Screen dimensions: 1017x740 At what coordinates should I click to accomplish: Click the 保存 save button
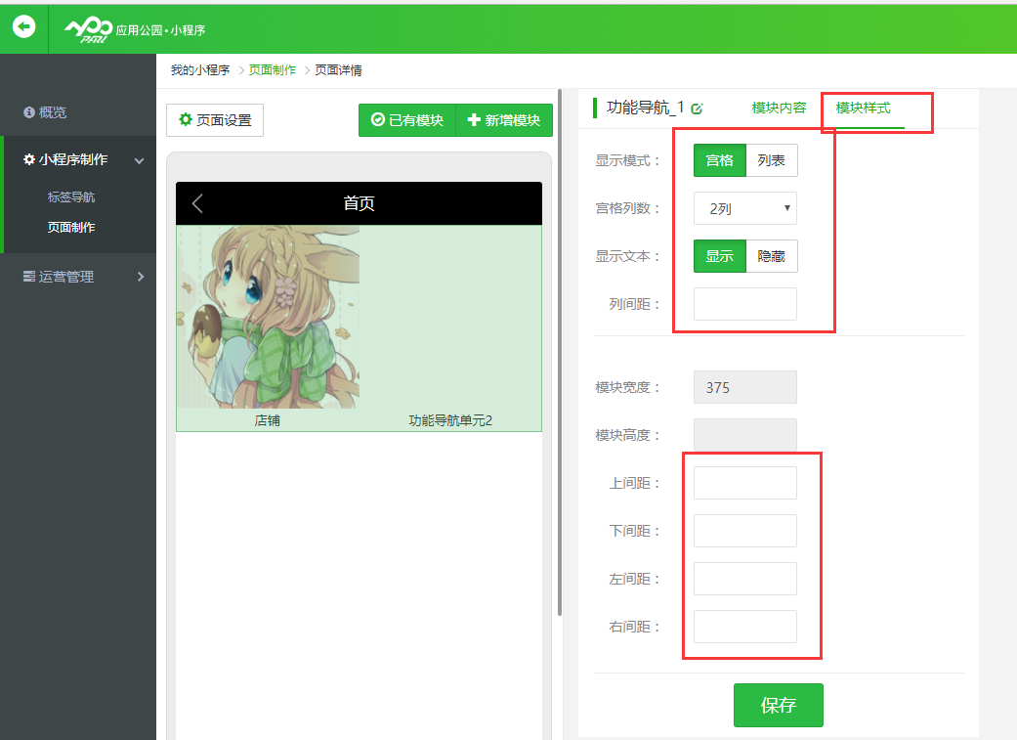tap(779, 705)
